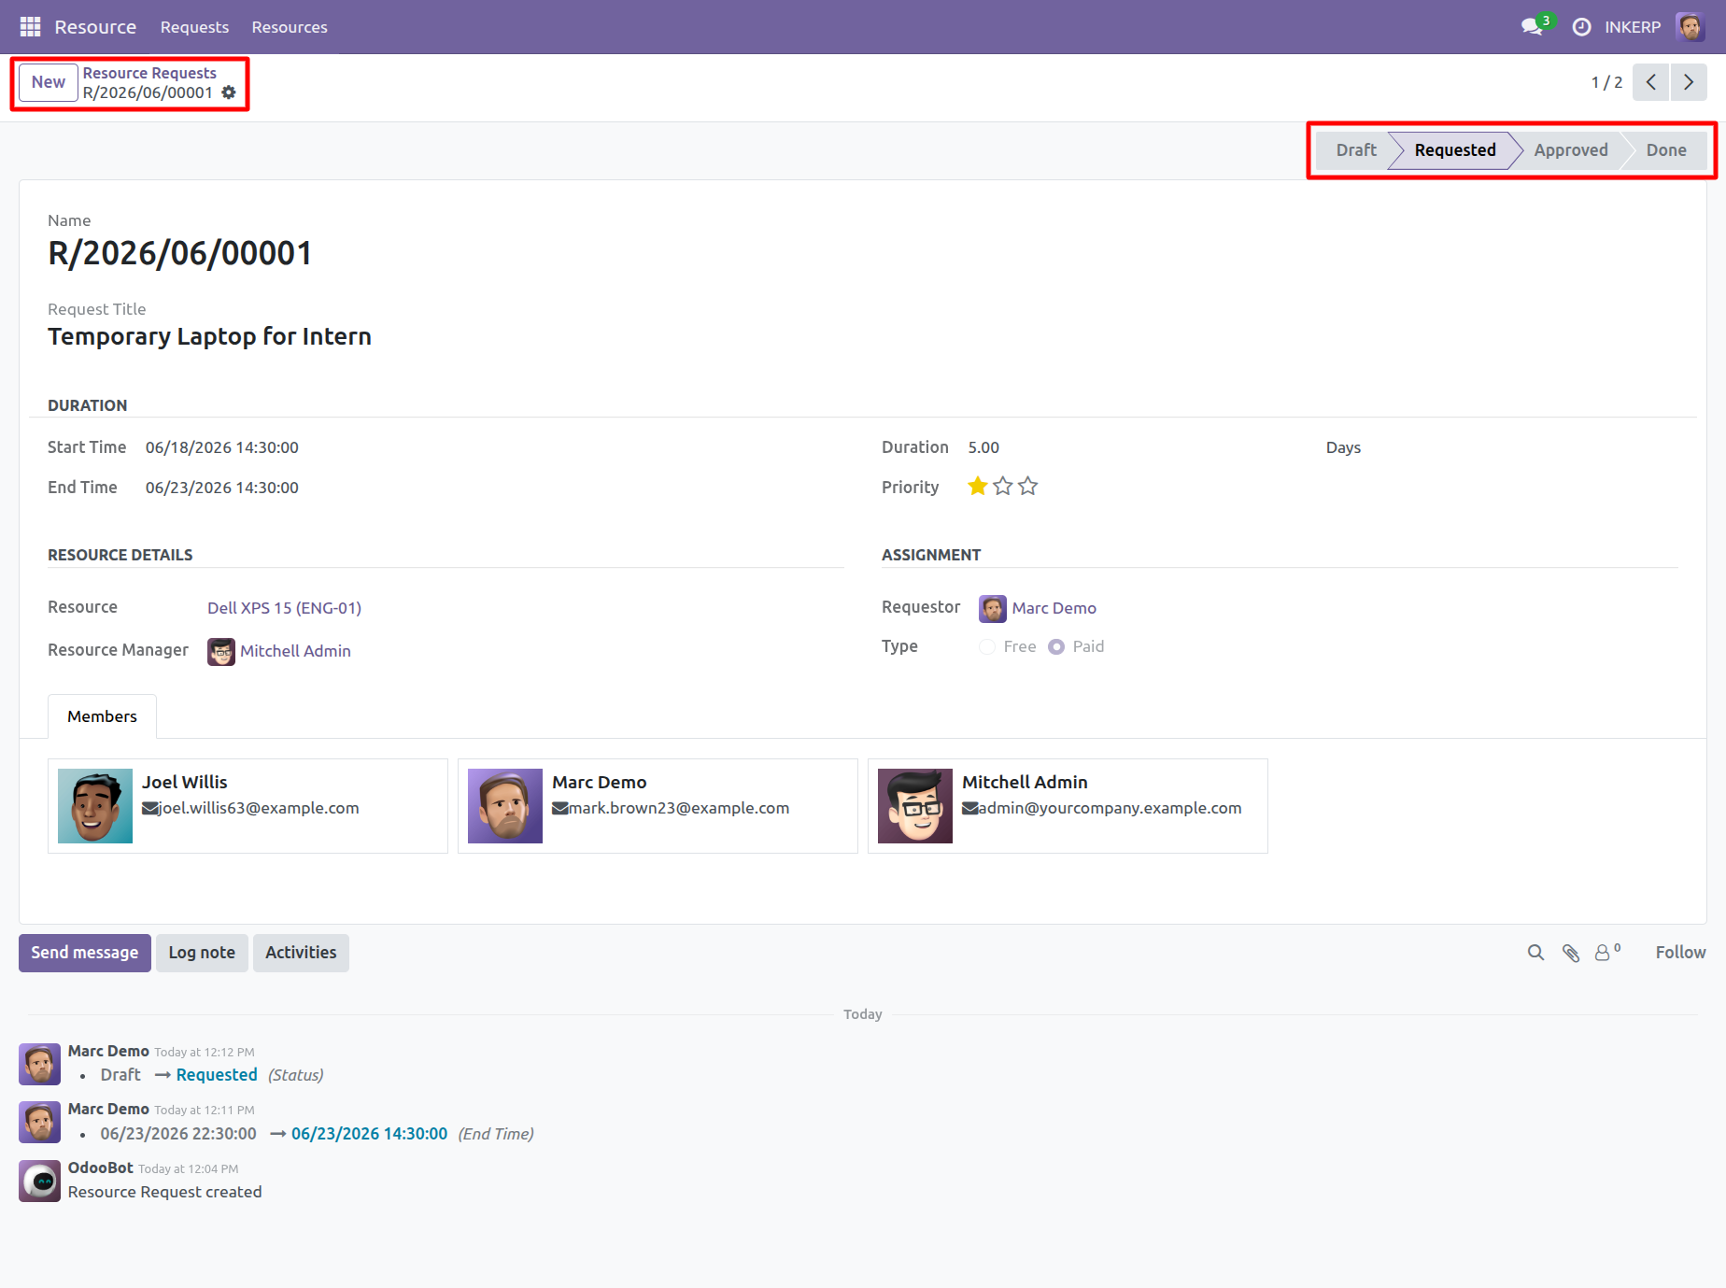1726x1288 pixels.
Task: Click the Activities button
Action: [x=301, y=953]
